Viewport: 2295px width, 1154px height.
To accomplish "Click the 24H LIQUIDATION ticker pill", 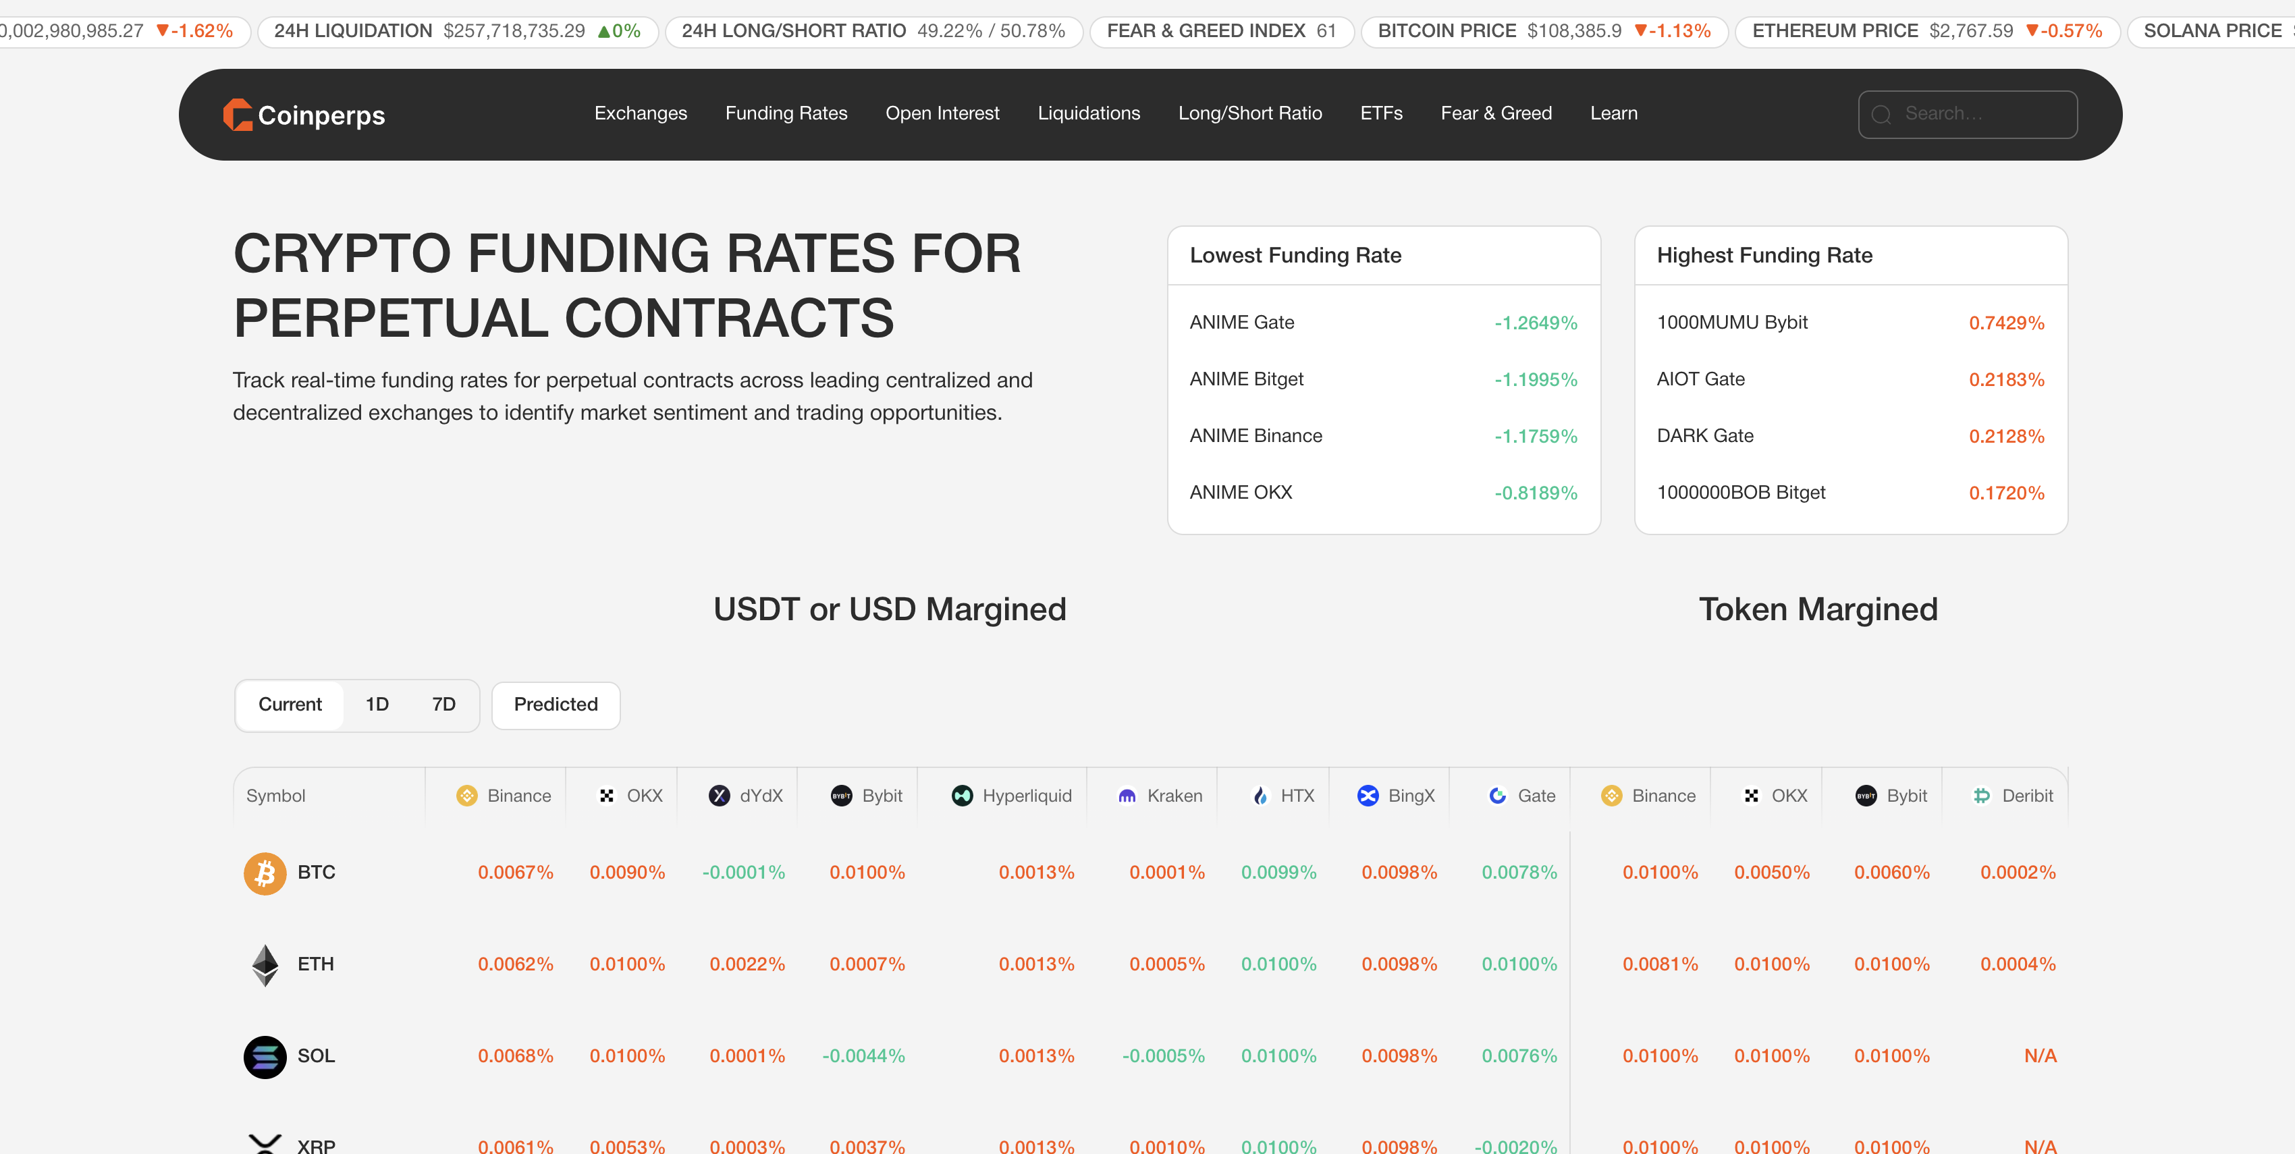I will [457, 31].
